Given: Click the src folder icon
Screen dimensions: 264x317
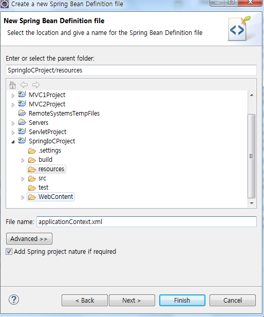Looking at the screenshot, I should (x=32, y=178).
